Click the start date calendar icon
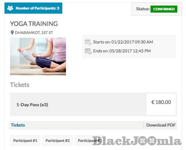This screenshot has width=186, height=150. tap(88, 42)
